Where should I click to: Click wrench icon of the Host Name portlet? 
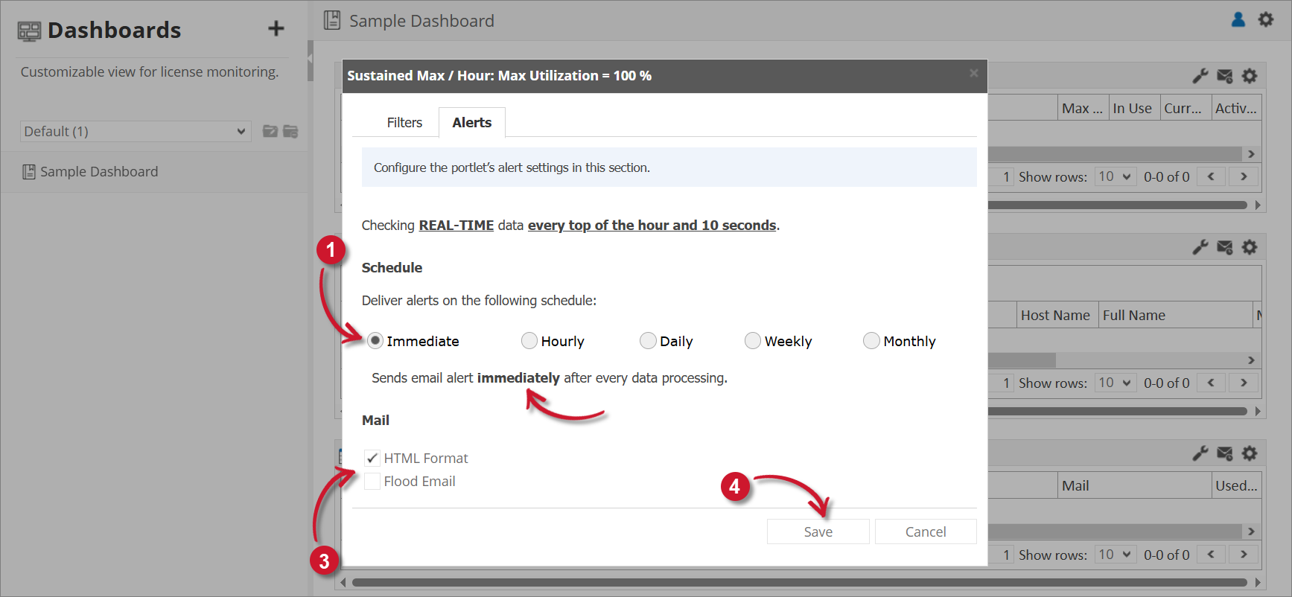pyautogui.click(x=1200, y=247)
